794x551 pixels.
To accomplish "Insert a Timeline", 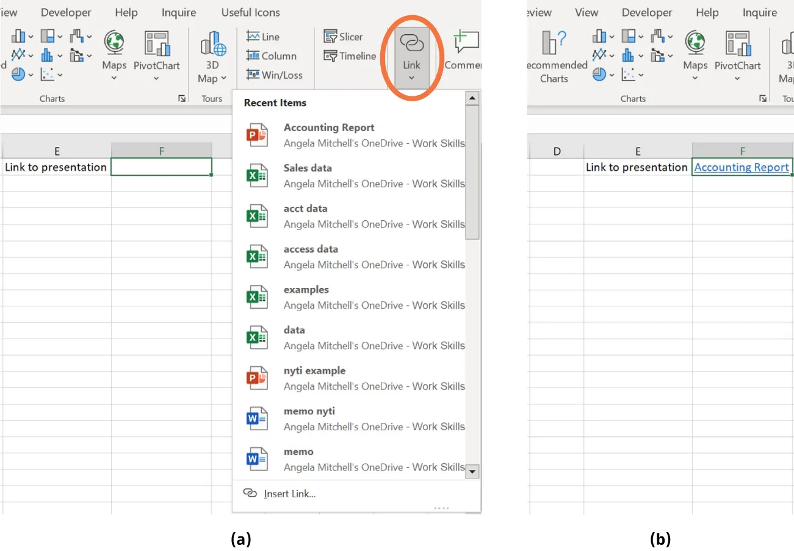I will 350,56.
